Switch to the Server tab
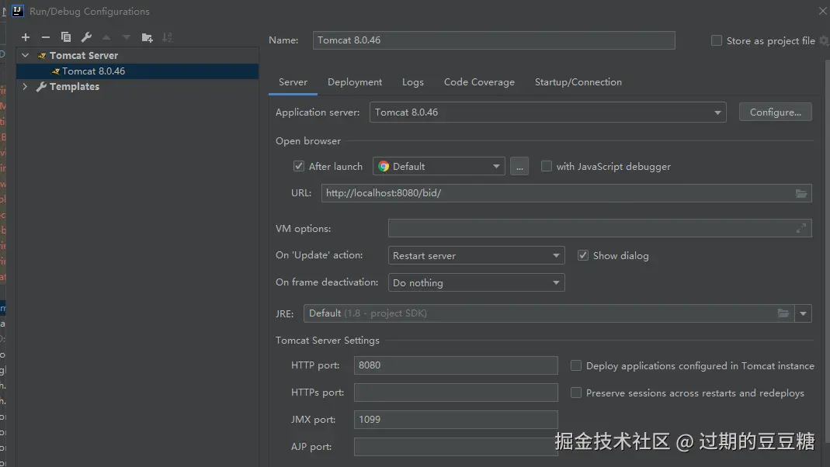Image resolution: width=830 pixels, height=467 pixels. [293, 82]
